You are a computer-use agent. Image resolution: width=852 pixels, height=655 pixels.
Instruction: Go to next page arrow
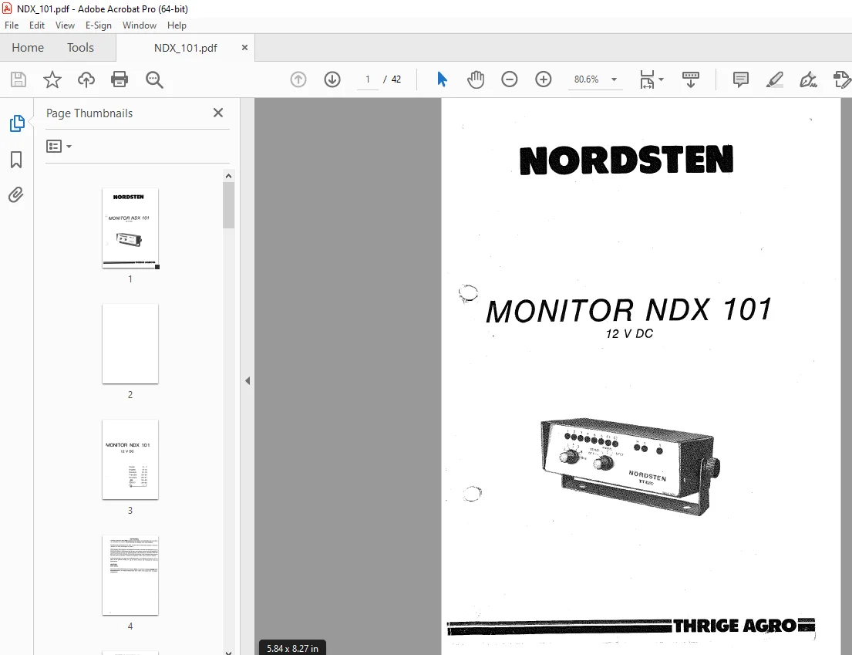pos(332,79)
